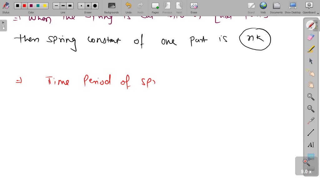Screen dimensions: 320x180
Task: Toggle the small eraser size
Action: (x=81, y=5)
